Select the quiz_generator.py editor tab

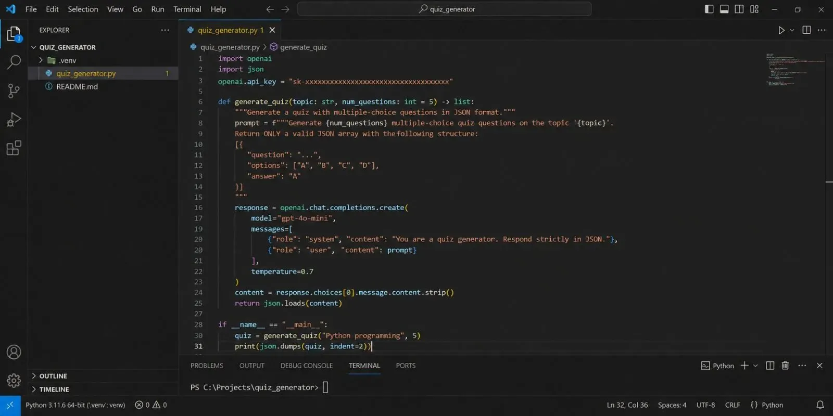click(x=230, y=30)
